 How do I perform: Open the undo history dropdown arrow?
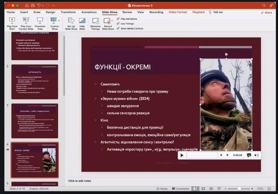click(43, 6)
